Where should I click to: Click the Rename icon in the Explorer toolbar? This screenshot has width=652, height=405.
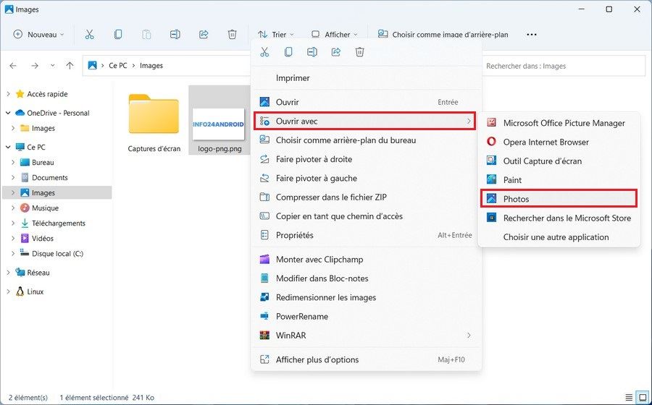[x=175, y=35]
